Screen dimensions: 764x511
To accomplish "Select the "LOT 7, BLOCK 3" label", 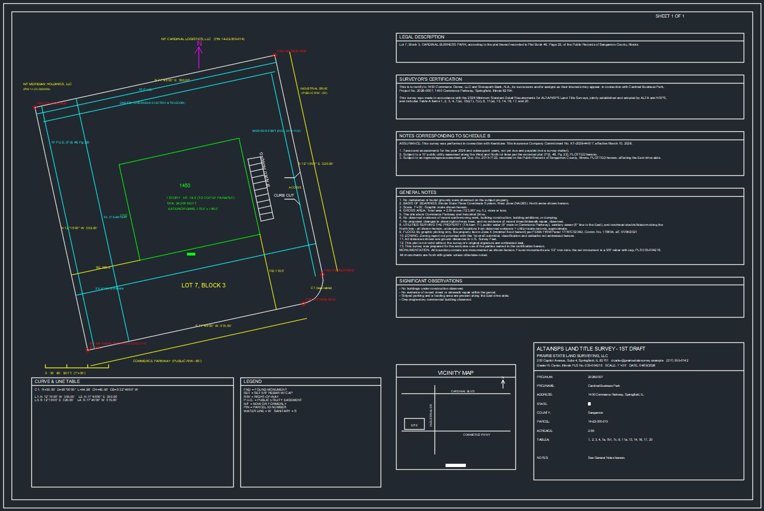I will click(x=204, y=285).
